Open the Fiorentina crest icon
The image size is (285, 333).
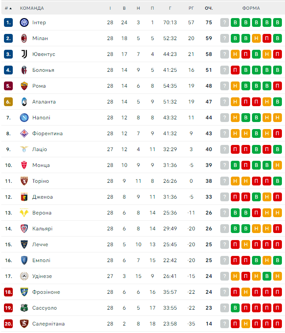point(24,133)
